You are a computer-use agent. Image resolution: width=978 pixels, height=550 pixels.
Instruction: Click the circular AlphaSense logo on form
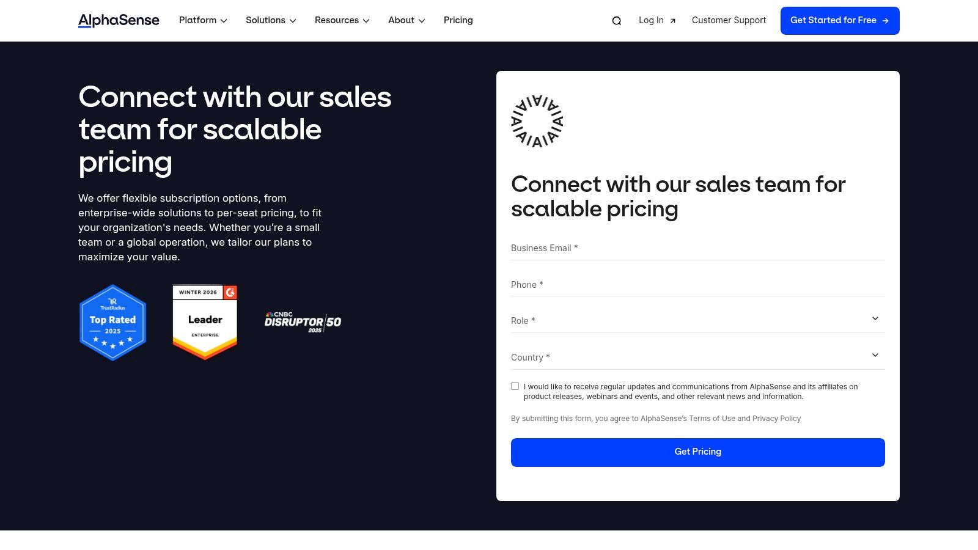click(537, 120)
